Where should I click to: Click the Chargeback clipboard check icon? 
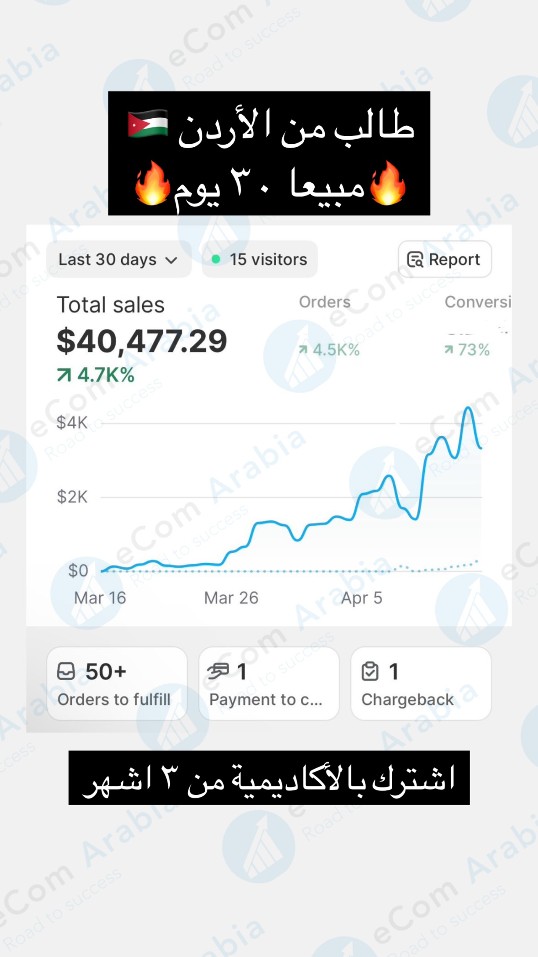coord(370,671)
